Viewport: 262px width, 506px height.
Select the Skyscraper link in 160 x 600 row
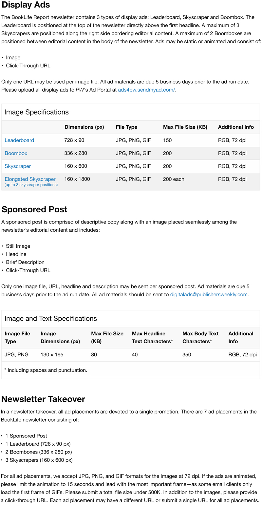tap(18, 166)
